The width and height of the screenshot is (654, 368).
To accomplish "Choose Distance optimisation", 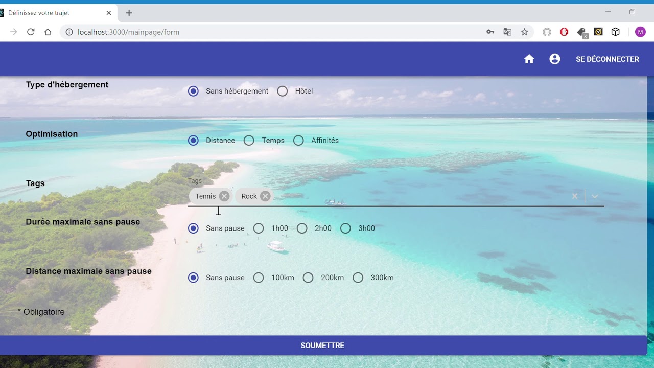I will pos(193,141).
